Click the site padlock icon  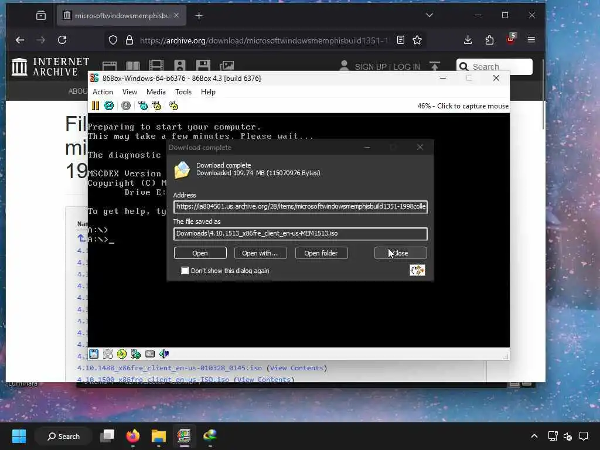[129, 40]
